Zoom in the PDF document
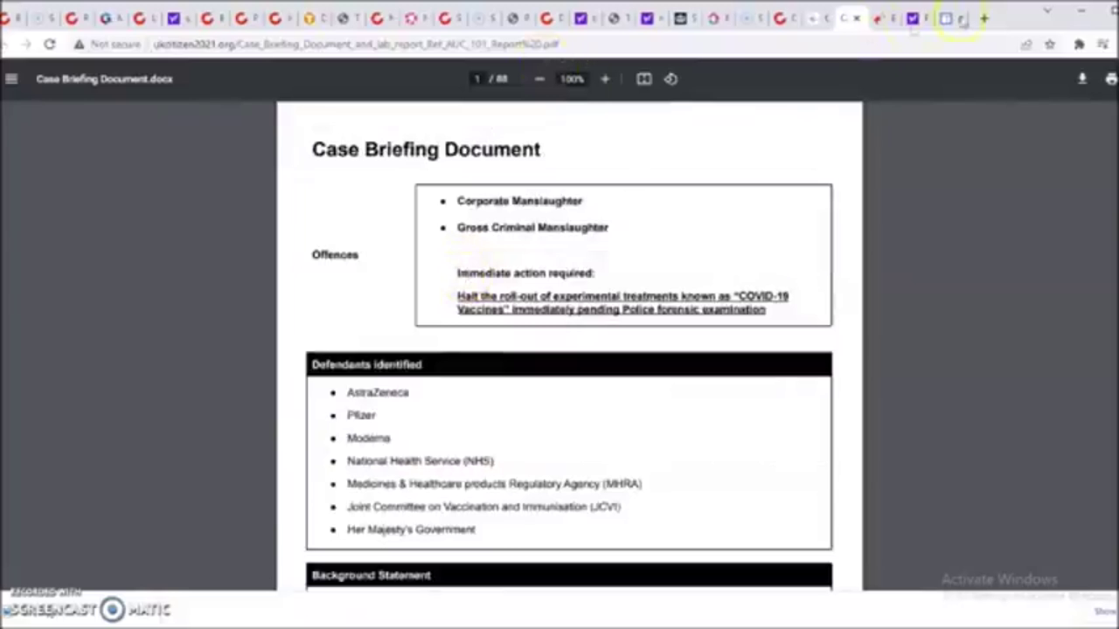 point(605,79)
